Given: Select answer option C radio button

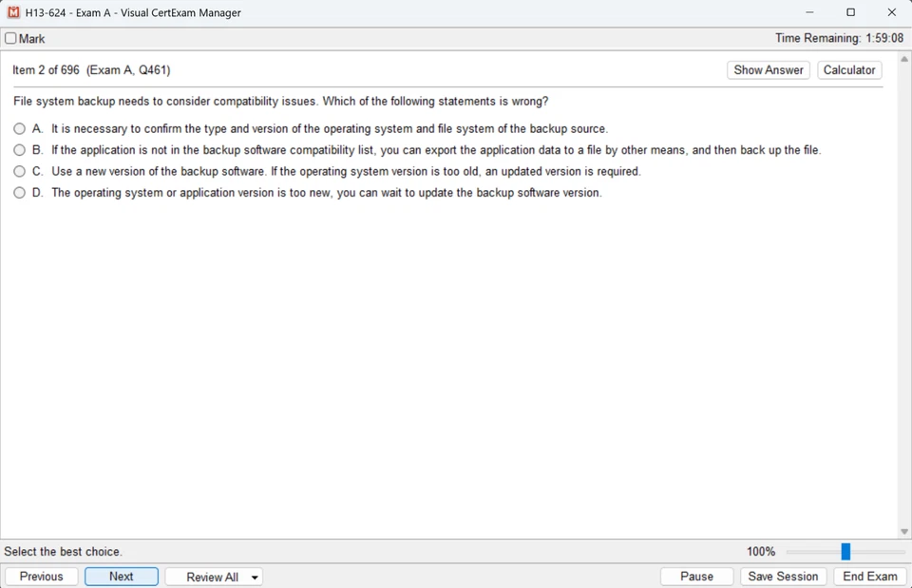Looking at the screenshot, I should tap(19, 171).
